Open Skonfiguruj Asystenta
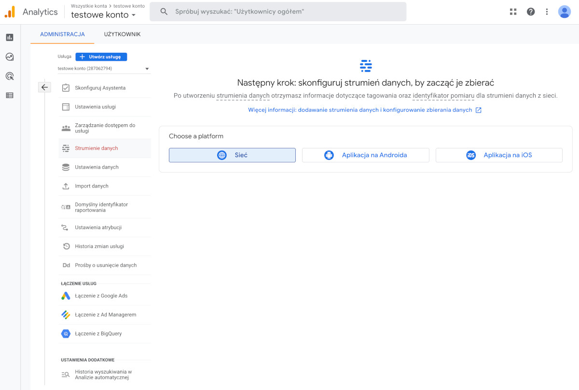This screenshot has height=390, width=579. [105, 88]
